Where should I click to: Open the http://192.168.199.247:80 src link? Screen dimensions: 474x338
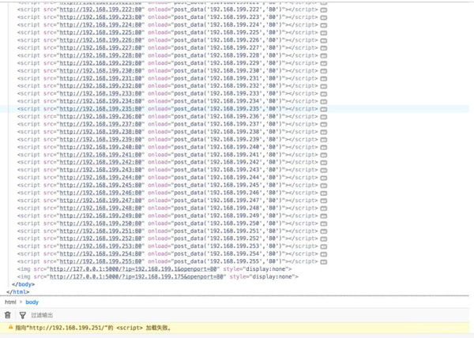click(x=100, y=201)
